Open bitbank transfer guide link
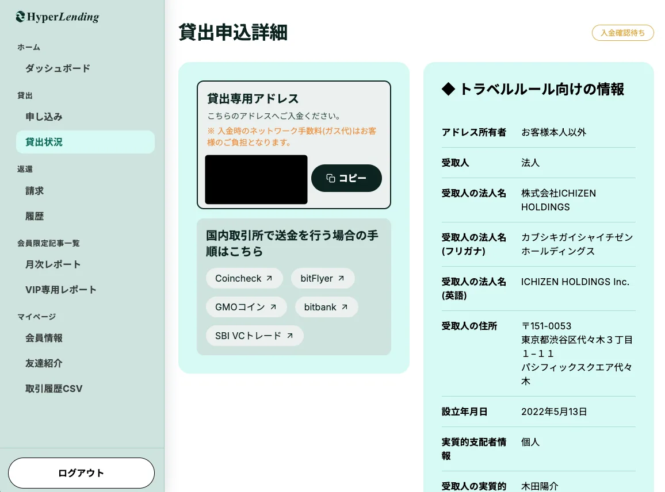 tap(326, 307)
